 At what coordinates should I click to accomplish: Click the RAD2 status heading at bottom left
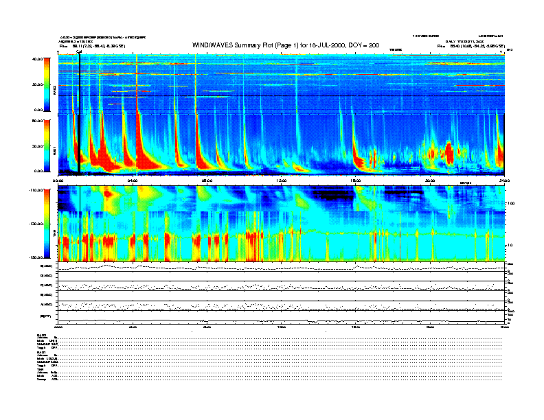(x=42, y=334)
